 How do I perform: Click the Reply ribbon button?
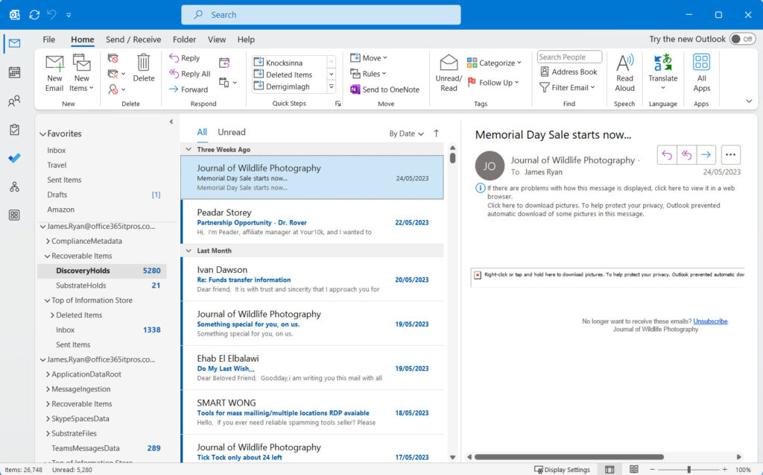click(x=185, y=58)
